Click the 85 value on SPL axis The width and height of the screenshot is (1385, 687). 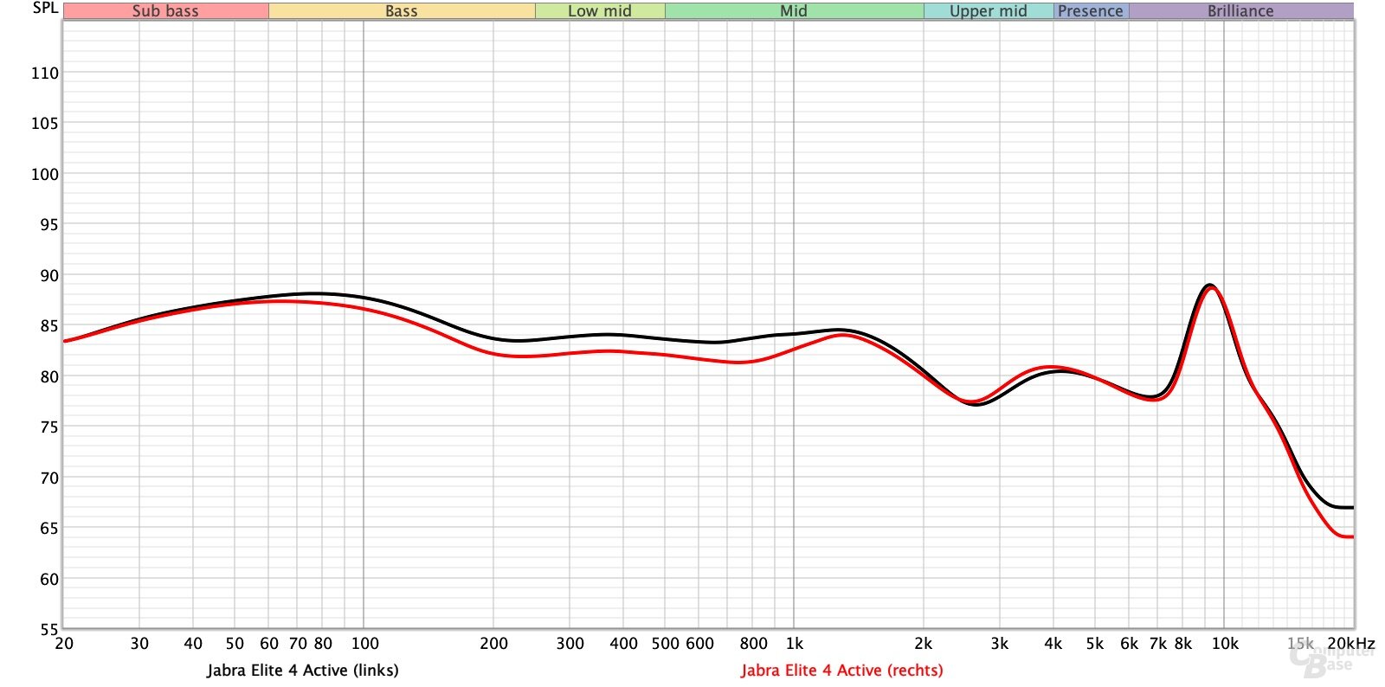point(49,325)
